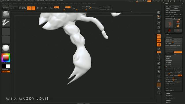This screenshot has height=104, width=185.
Task: Adjust the Draw Size slider
Action: [x=90, y=9]
